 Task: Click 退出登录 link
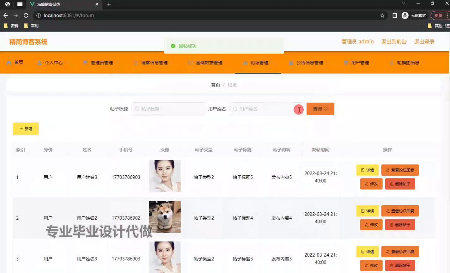pyautogui.click(x=424, y=42)
